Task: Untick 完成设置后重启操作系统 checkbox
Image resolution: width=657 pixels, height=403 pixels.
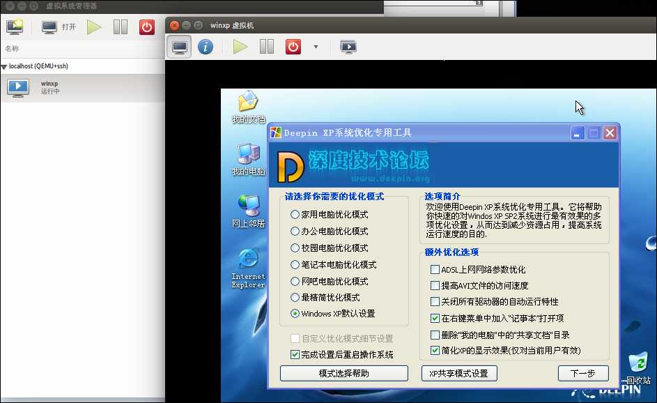Action: click(x=295, y=355)
